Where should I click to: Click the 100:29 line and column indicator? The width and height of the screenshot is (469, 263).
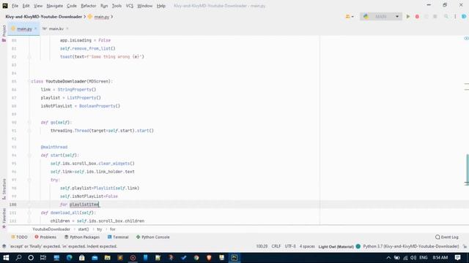click(x=262, y=246)
